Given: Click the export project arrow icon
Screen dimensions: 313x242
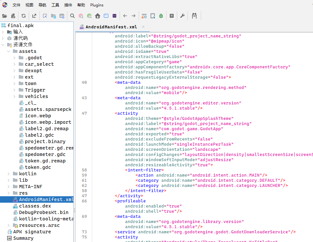Looking at the screenshot, I should (x=34, y=16).
